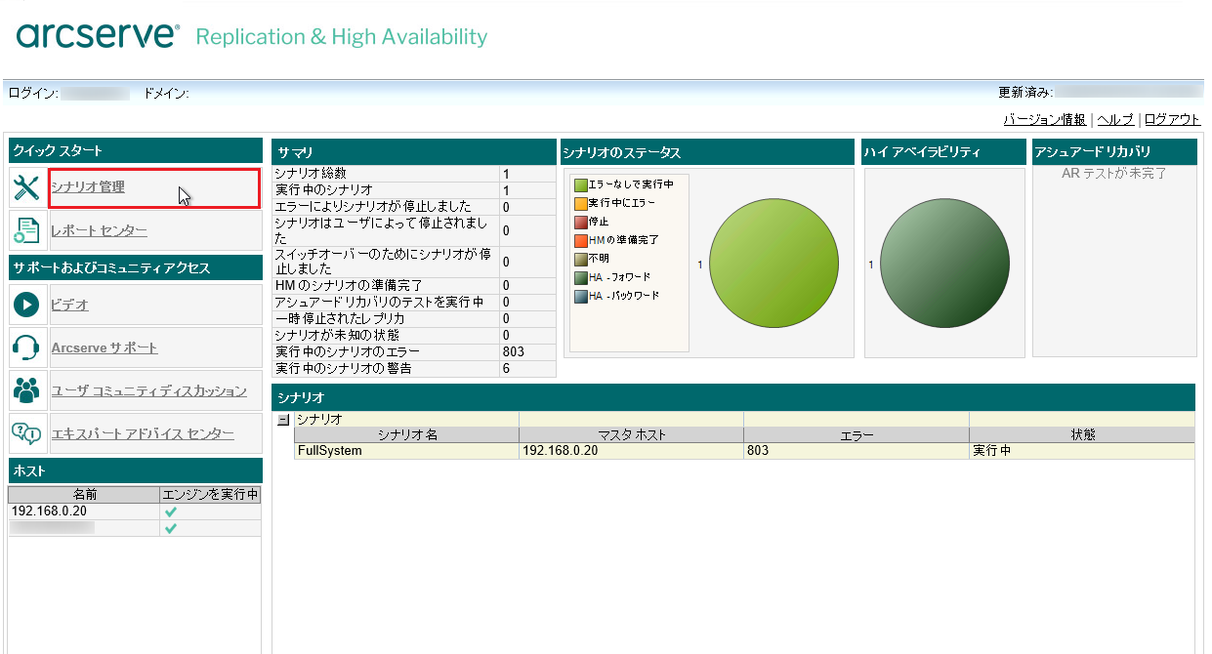Open the Arcserve サポート link
Viewport: 1212px width, 654px height.
tap(104, 347)
